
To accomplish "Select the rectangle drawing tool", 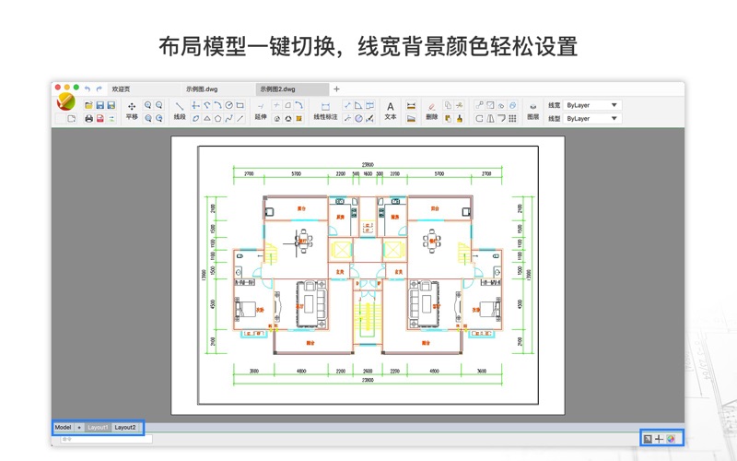I will (240, 105).
